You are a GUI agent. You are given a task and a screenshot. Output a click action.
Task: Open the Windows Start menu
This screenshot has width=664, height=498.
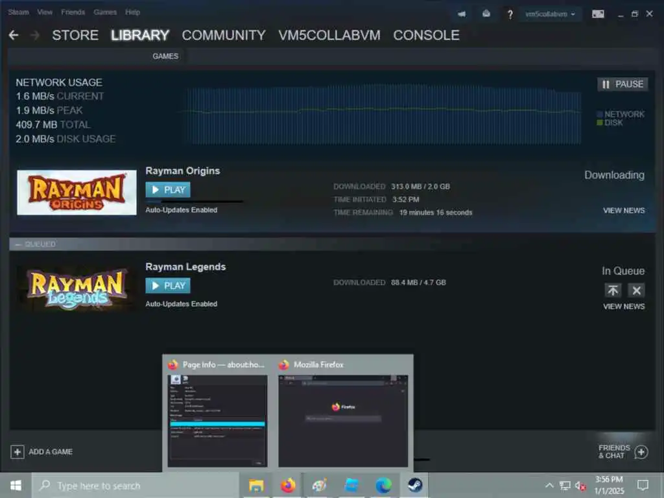(16, 485)
